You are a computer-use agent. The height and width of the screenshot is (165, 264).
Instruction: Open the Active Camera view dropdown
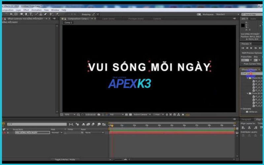pyautogui.click(x=141, y=115)
